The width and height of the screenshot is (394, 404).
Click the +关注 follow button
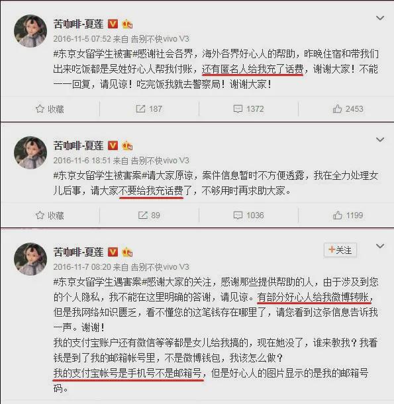pos(340,250)
